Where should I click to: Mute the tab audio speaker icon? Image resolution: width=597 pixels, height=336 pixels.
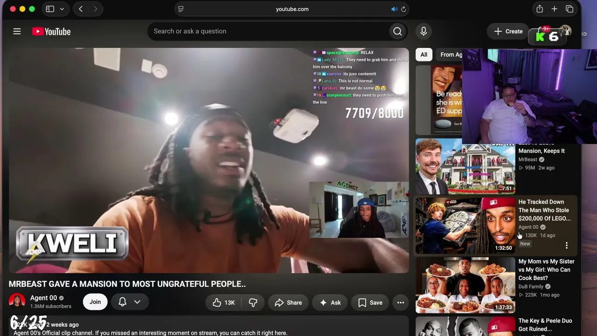[x=394, y=9]
